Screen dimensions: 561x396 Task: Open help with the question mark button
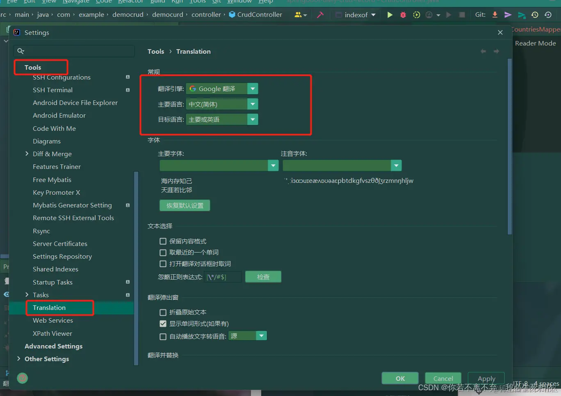(x=23, y=378)
